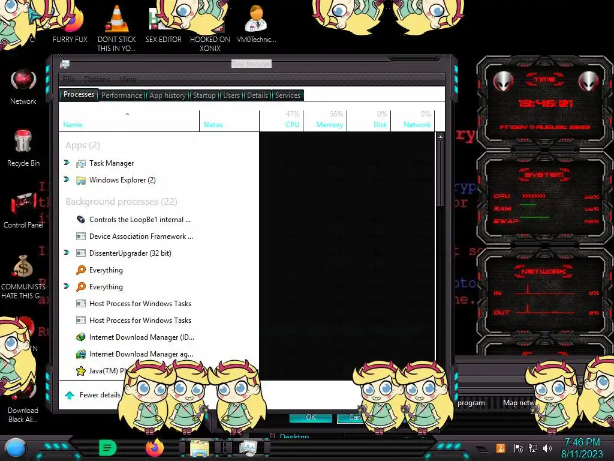Open the Recycle Bin desktop icon
614x461 pixels.
coord(23,141)
